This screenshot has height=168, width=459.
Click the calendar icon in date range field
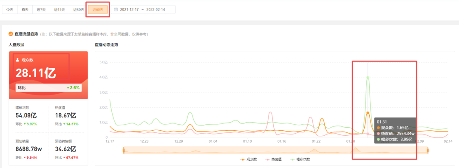point(116,9)
